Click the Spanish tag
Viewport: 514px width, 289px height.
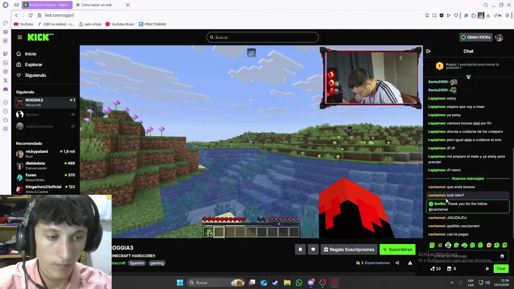(137, 263)
